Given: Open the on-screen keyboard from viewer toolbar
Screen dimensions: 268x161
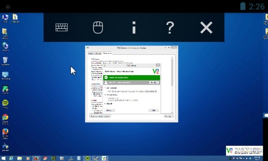Looking at the screenshot, I should pyautogui.click(x=62, y=27).
